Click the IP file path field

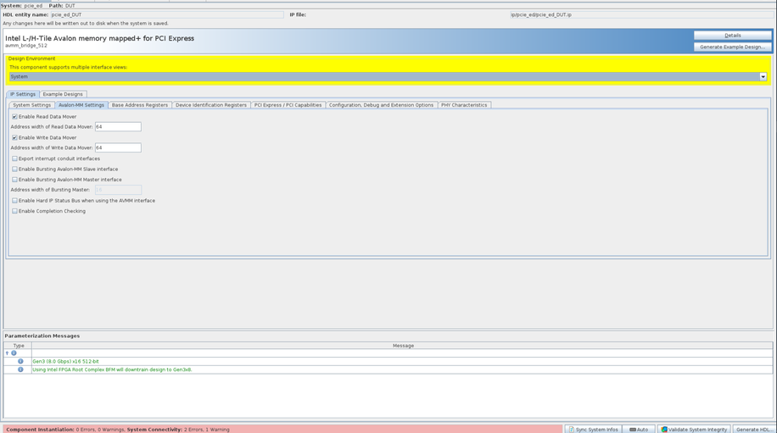pos(642,15)
